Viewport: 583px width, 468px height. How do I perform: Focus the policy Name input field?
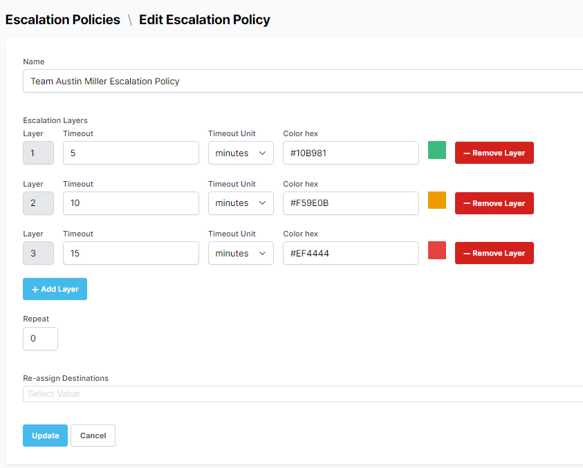pyautogui.click(x=303, y=81)
